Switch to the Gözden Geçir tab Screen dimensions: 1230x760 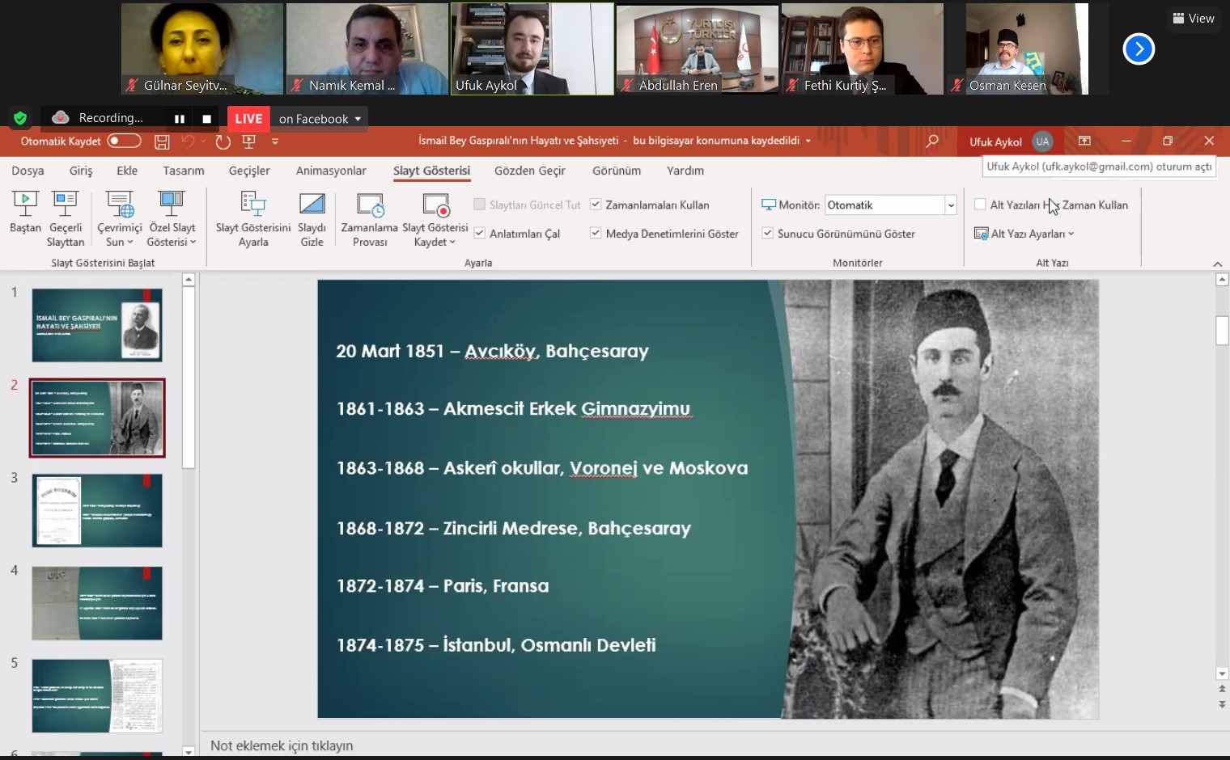[x=530, y=171]
